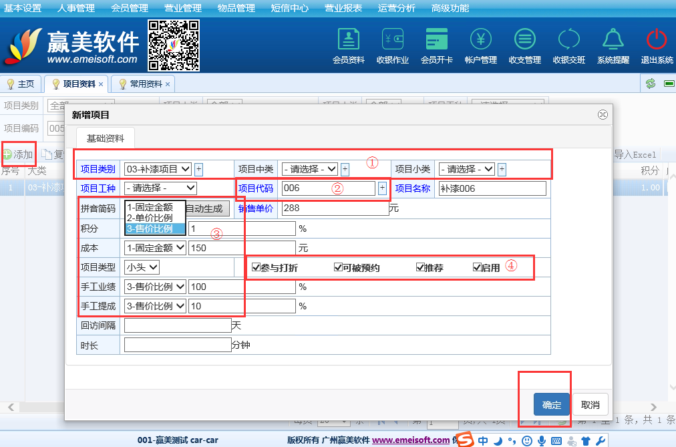676x447 pixels.
Task: Click the 确定 confirm button
Action: [x=551, y=405]
